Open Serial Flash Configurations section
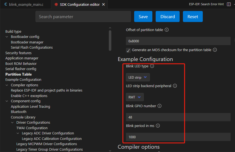 [32, 48]
